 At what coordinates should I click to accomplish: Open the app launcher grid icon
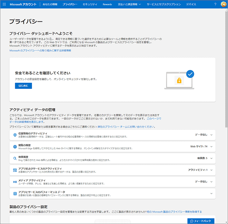click(4, 4)
